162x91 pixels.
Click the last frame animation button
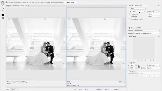(x=158, y=76)
